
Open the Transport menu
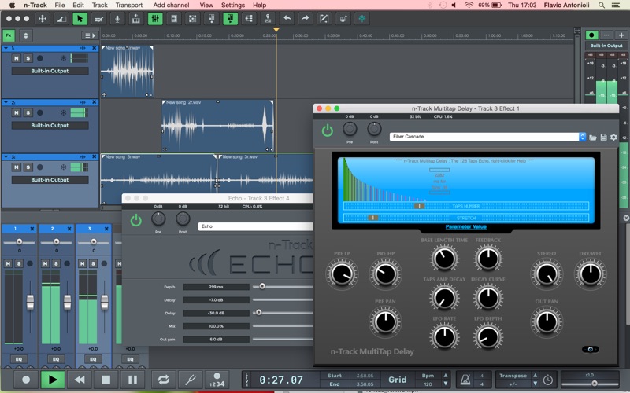tap(128, 5)
